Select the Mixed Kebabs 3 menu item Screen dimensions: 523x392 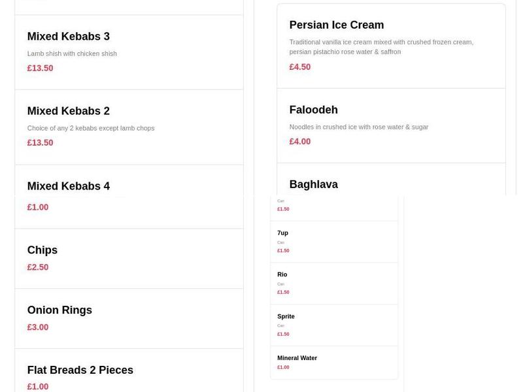tap(68, 37)
